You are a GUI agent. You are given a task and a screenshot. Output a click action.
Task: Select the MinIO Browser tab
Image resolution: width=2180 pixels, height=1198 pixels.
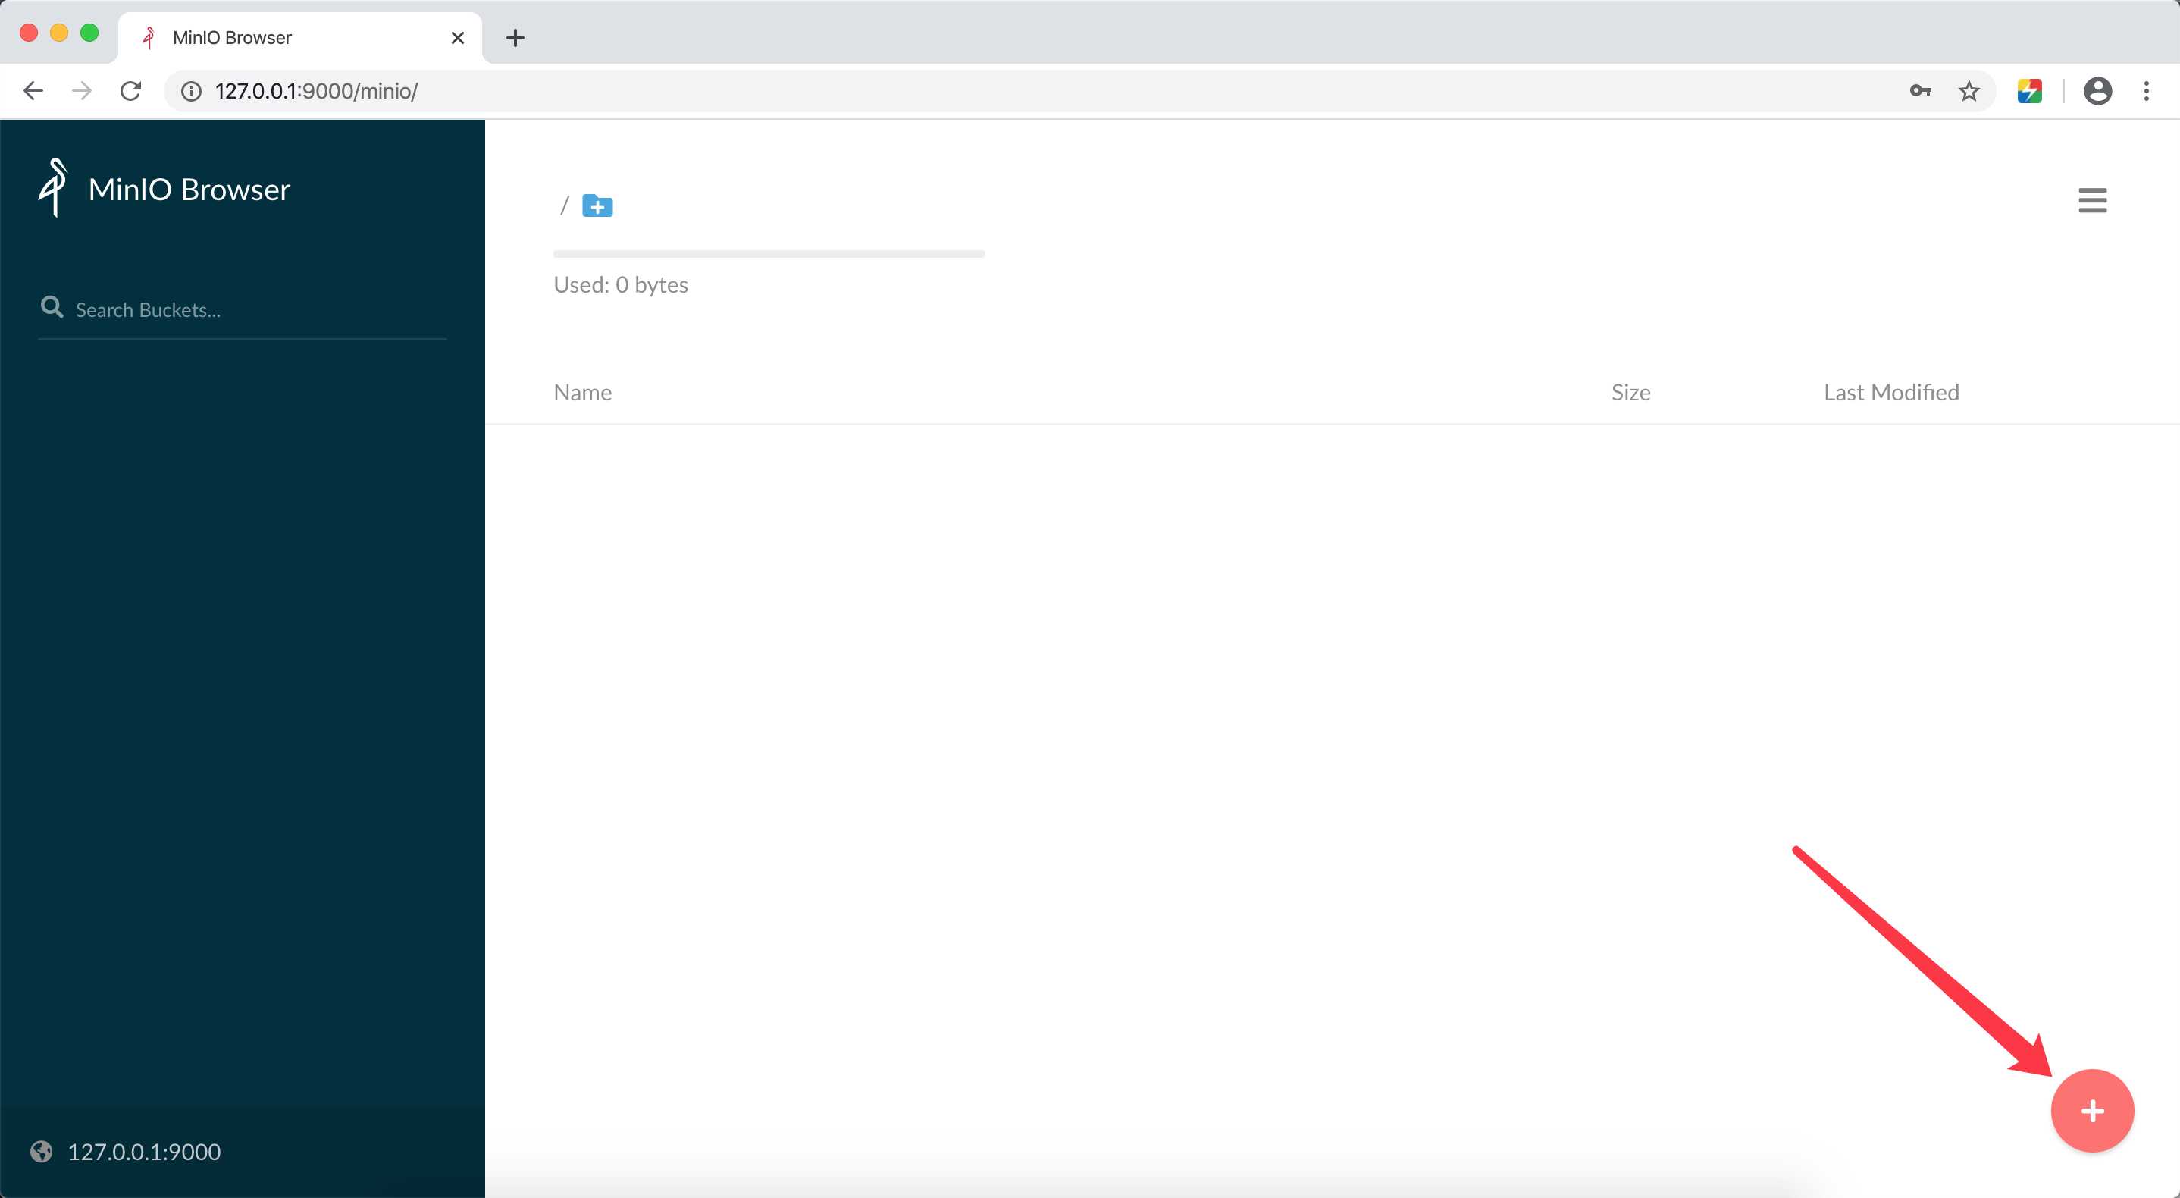click(x=295, y=37)
